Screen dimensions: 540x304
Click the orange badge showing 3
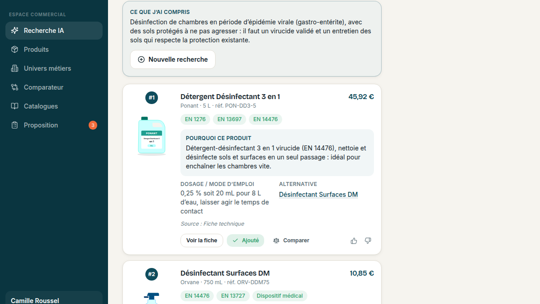point(93,125)
